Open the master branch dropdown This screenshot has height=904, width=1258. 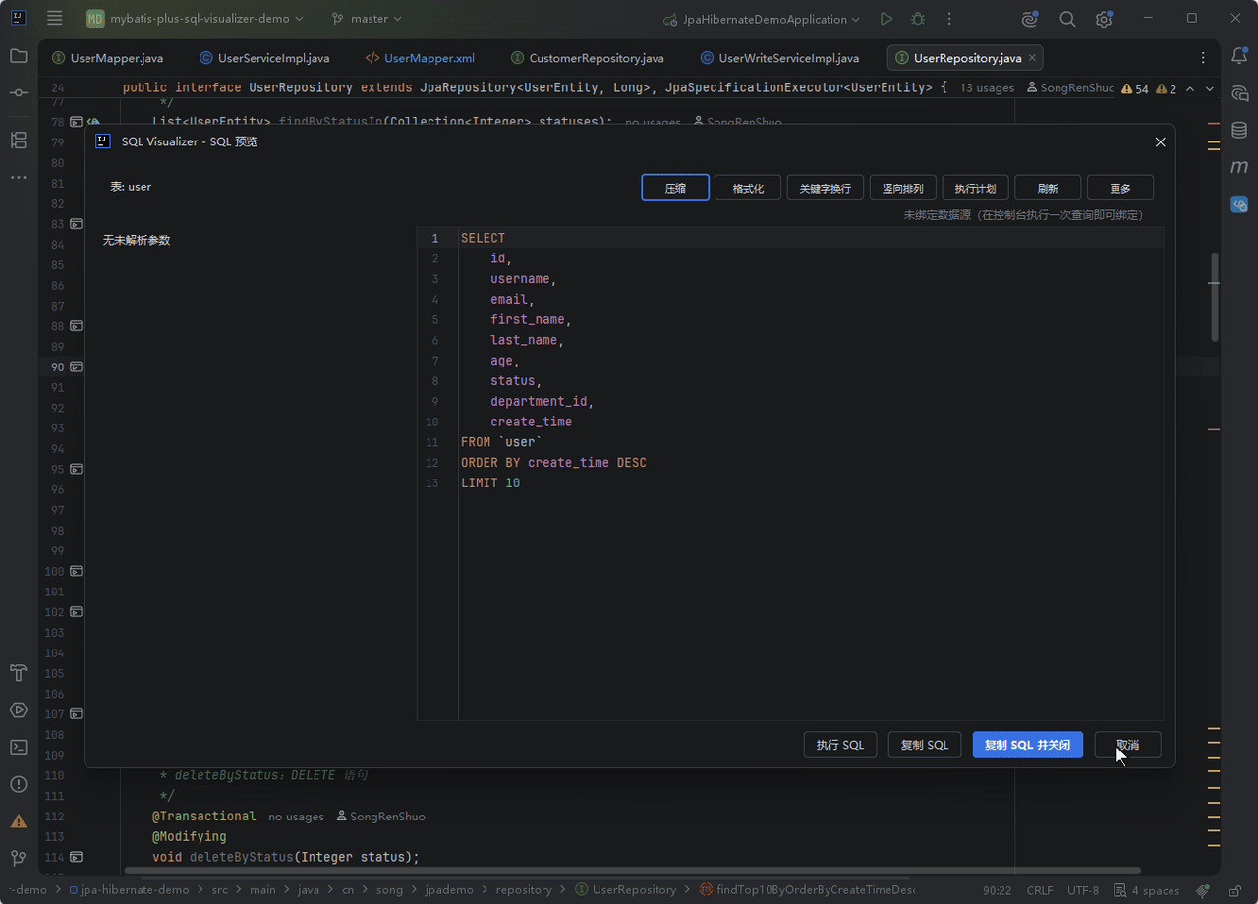[367, 19]
